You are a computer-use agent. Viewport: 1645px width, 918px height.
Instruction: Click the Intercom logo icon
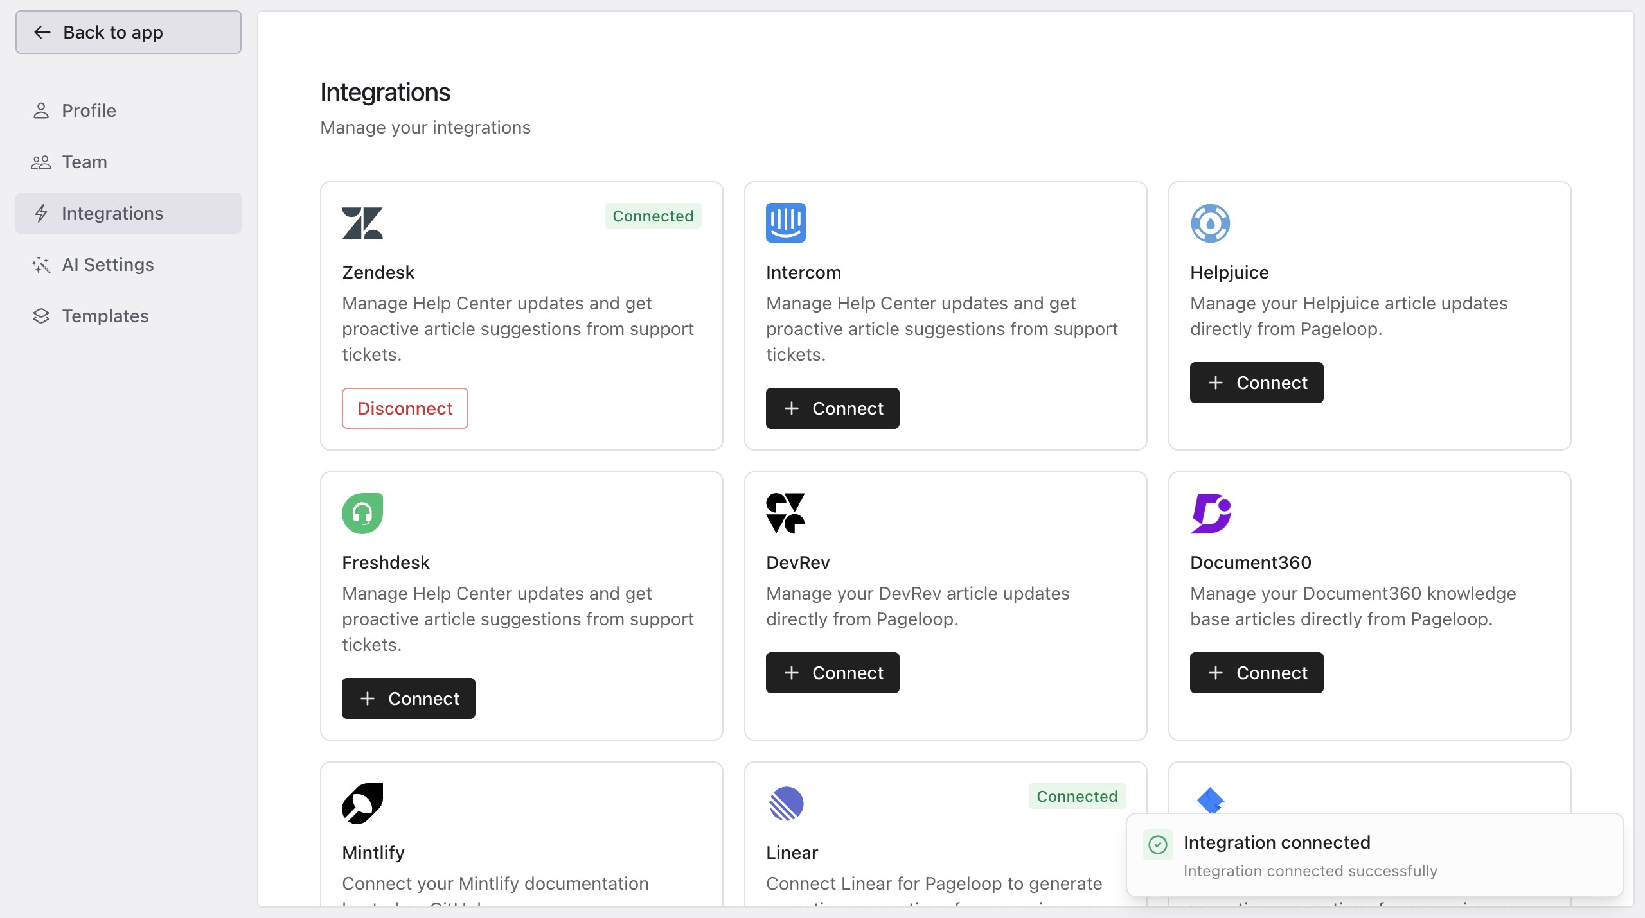click(x=786, y=223)
